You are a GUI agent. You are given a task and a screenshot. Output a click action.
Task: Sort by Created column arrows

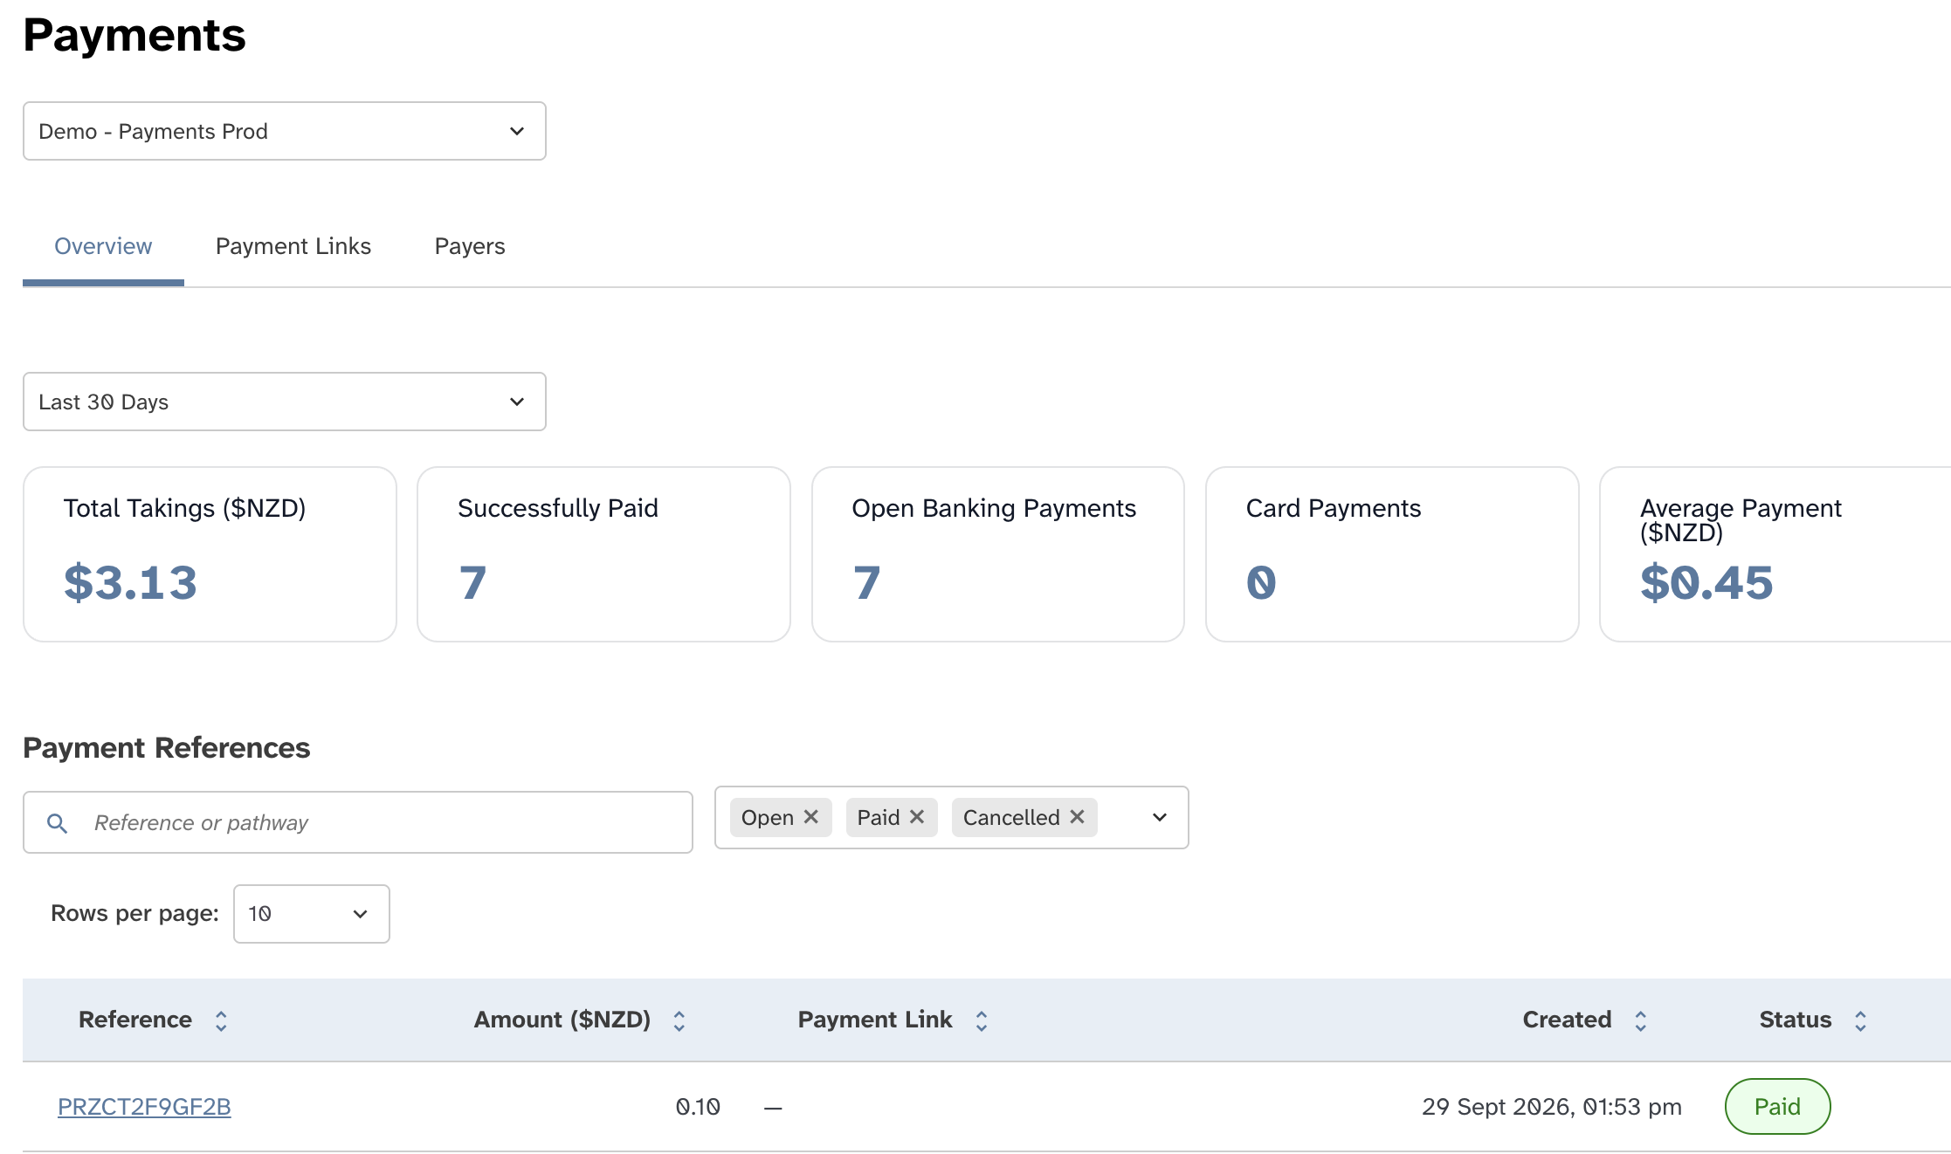click(1641, 1020)
